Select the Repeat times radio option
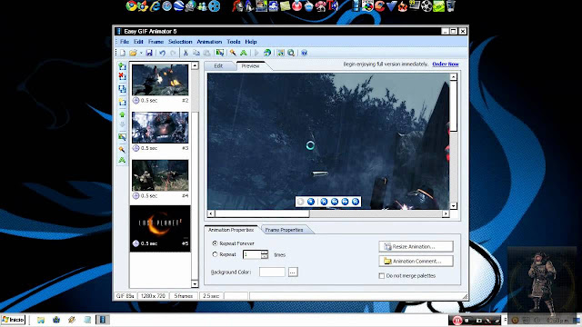This screenshot has height=327, width=582. (215, 254)
